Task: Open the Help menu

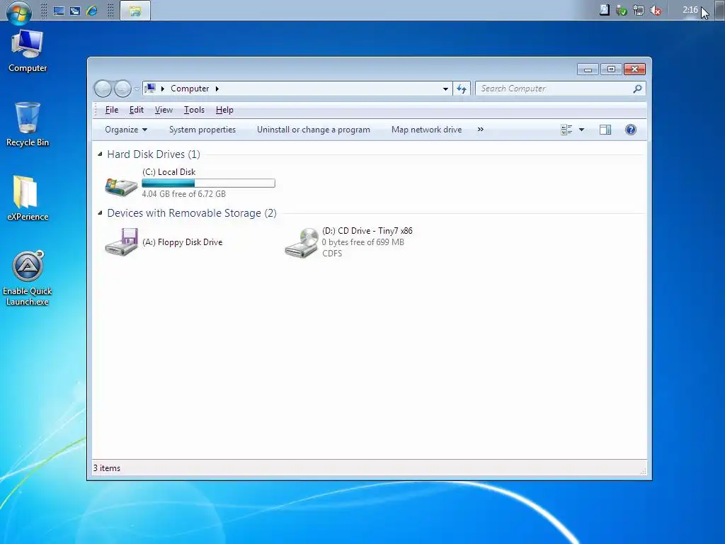Action: (x=224, y=110)
